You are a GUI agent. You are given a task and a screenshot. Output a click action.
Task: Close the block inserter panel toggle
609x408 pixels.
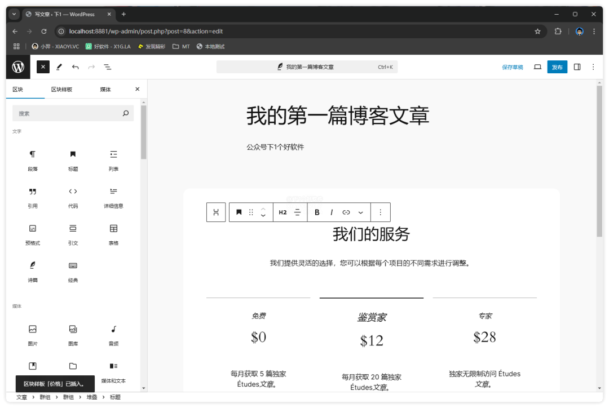coord(43,67)
